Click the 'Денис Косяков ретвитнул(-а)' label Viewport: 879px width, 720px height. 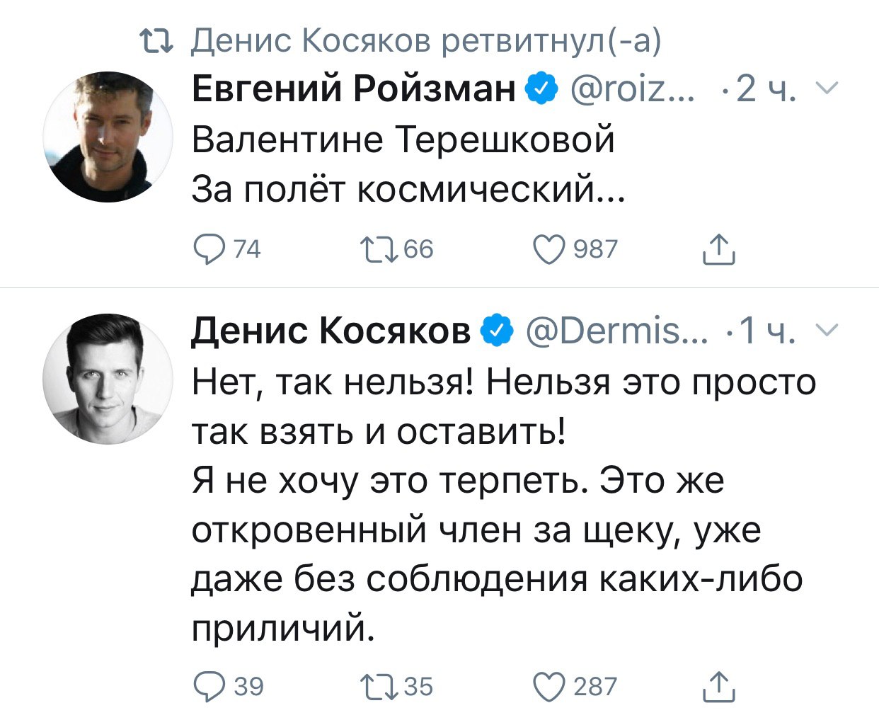point(426,41)
